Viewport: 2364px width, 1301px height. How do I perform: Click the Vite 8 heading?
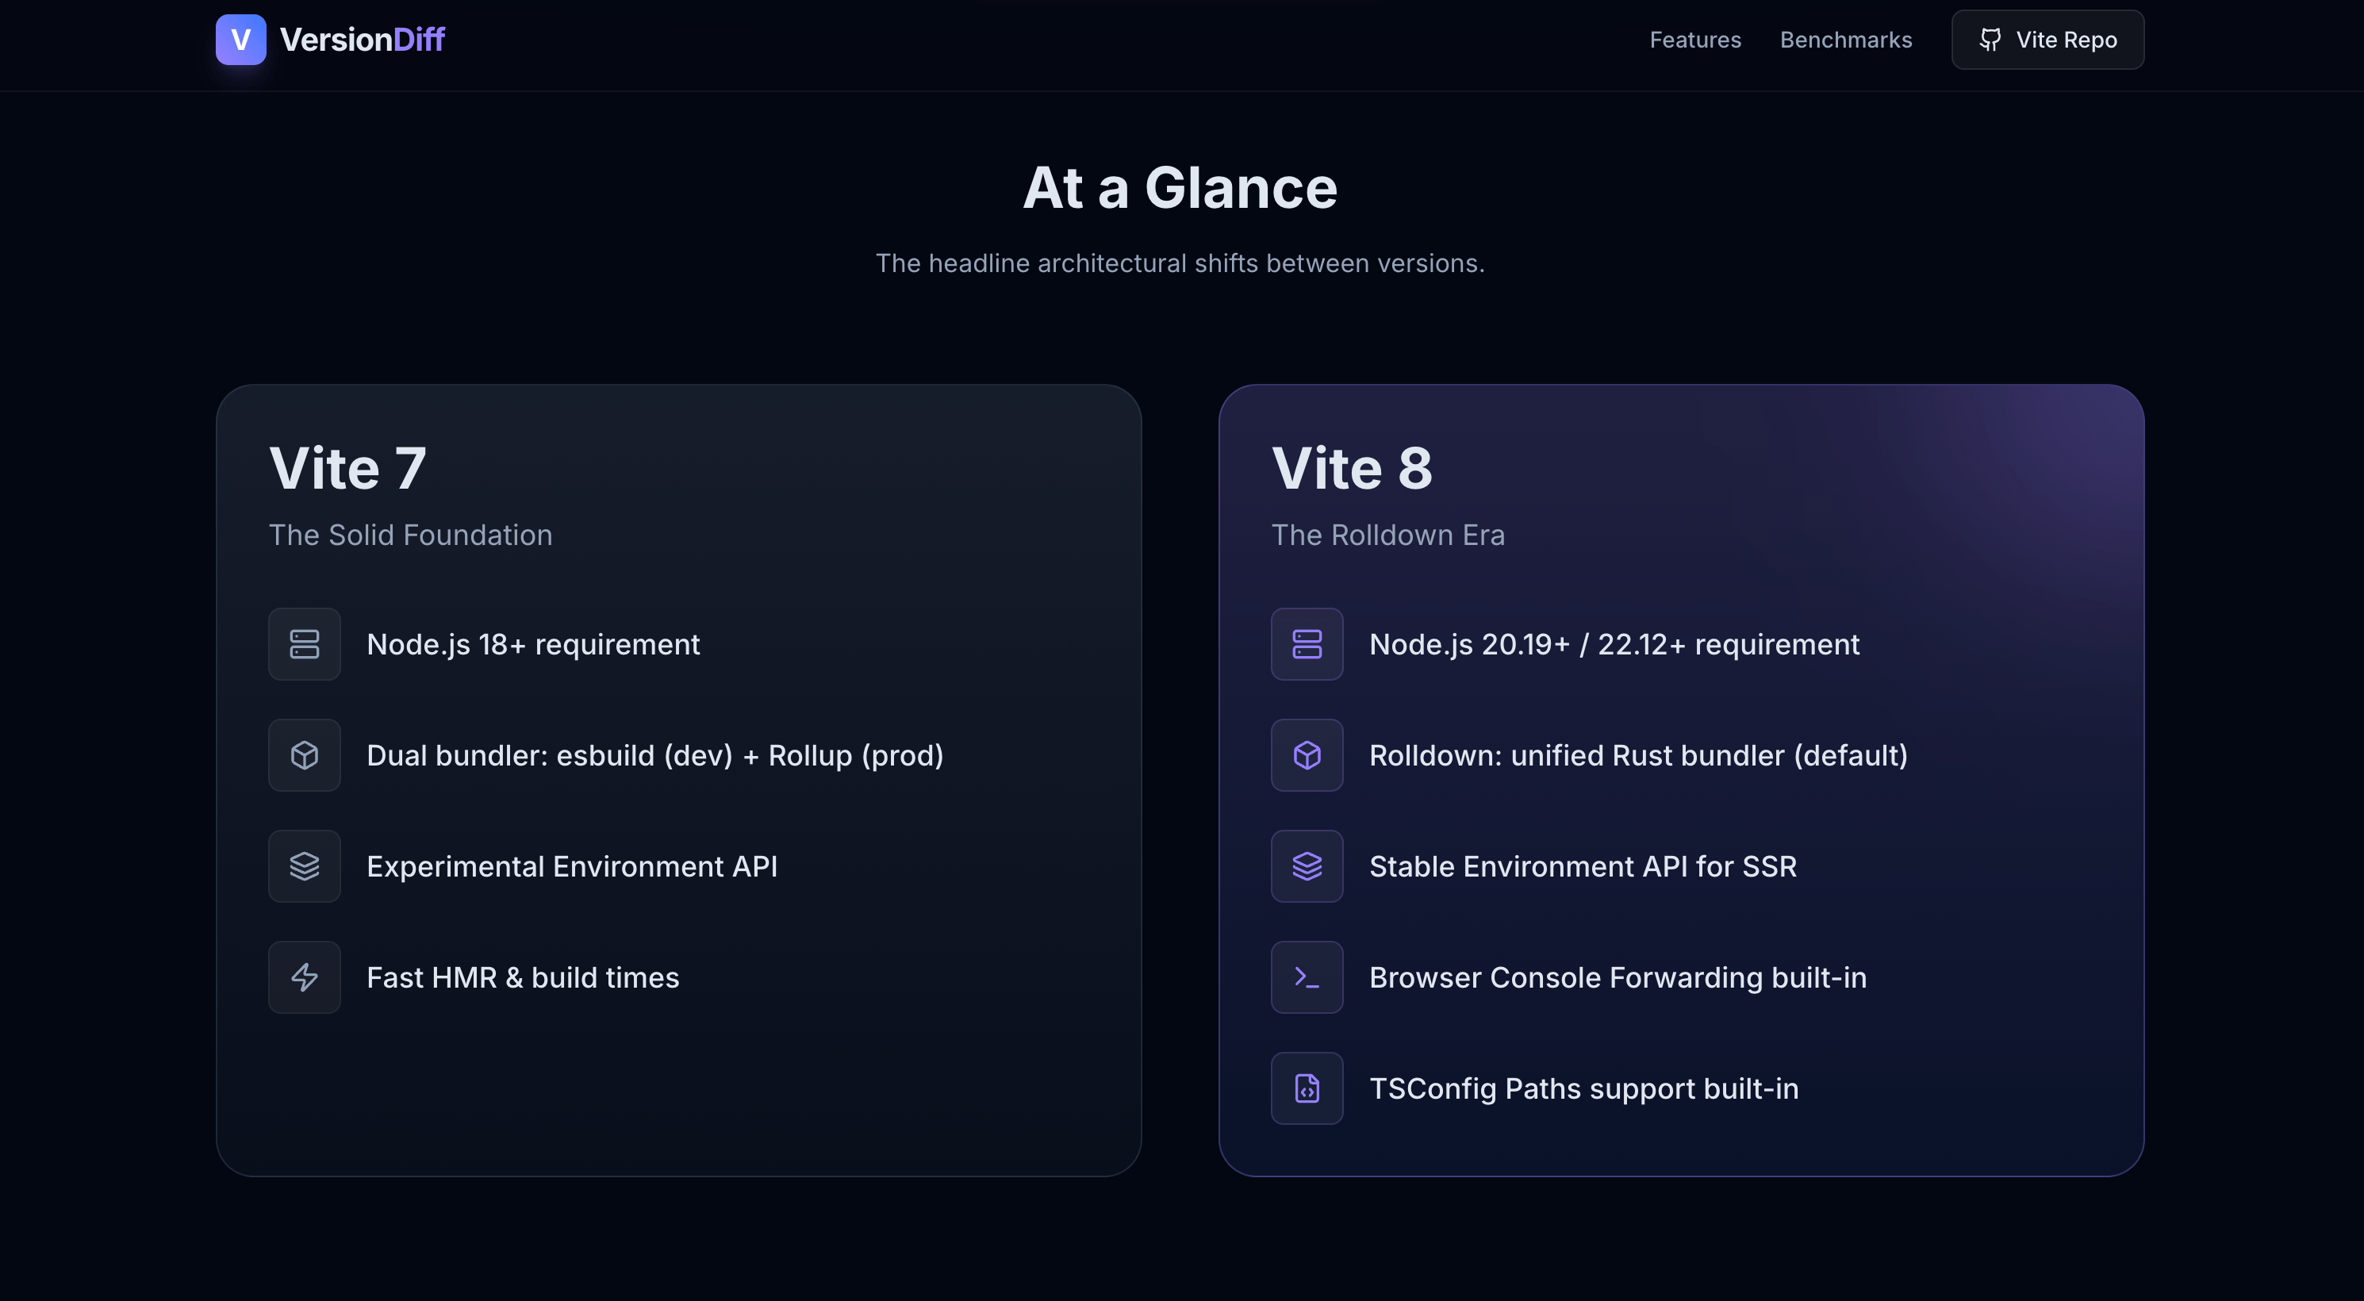click(x=1353, y=468)
